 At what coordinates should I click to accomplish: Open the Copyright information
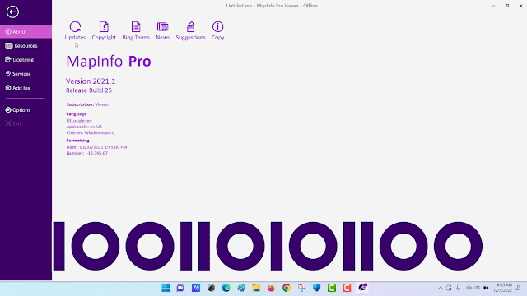pyautogui.click(x=104, y=31)
